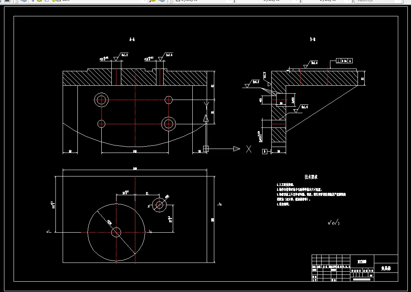Viewport: 411px width, 292px height.
Task: Select top width dimension above plan view
Action: point(135,169)
